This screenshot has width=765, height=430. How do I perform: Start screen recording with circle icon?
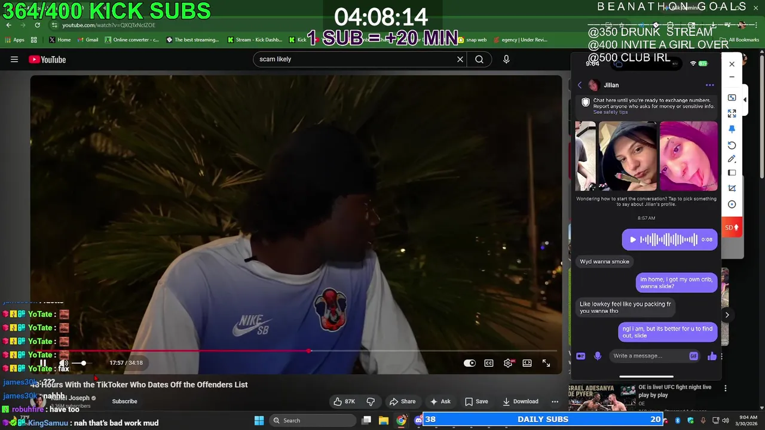point(732,204)
